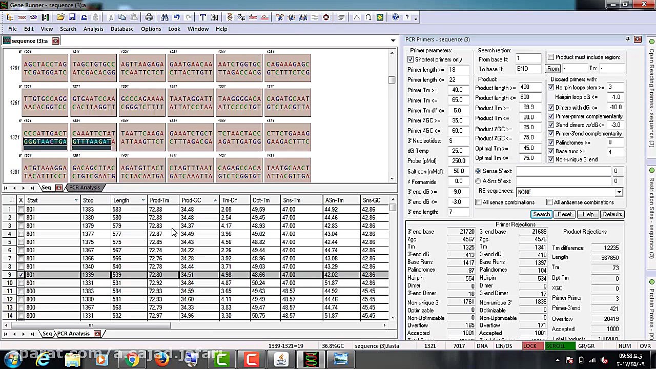Image resolution: width=656 pixels, height=369 pixels.
Task: Open the Analysis menu
Action: point(93,29)
